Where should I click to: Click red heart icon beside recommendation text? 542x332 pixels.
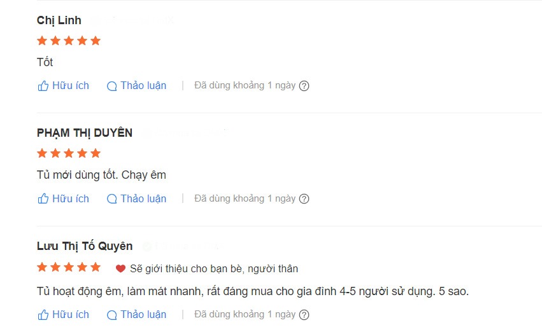coord(120,268)
